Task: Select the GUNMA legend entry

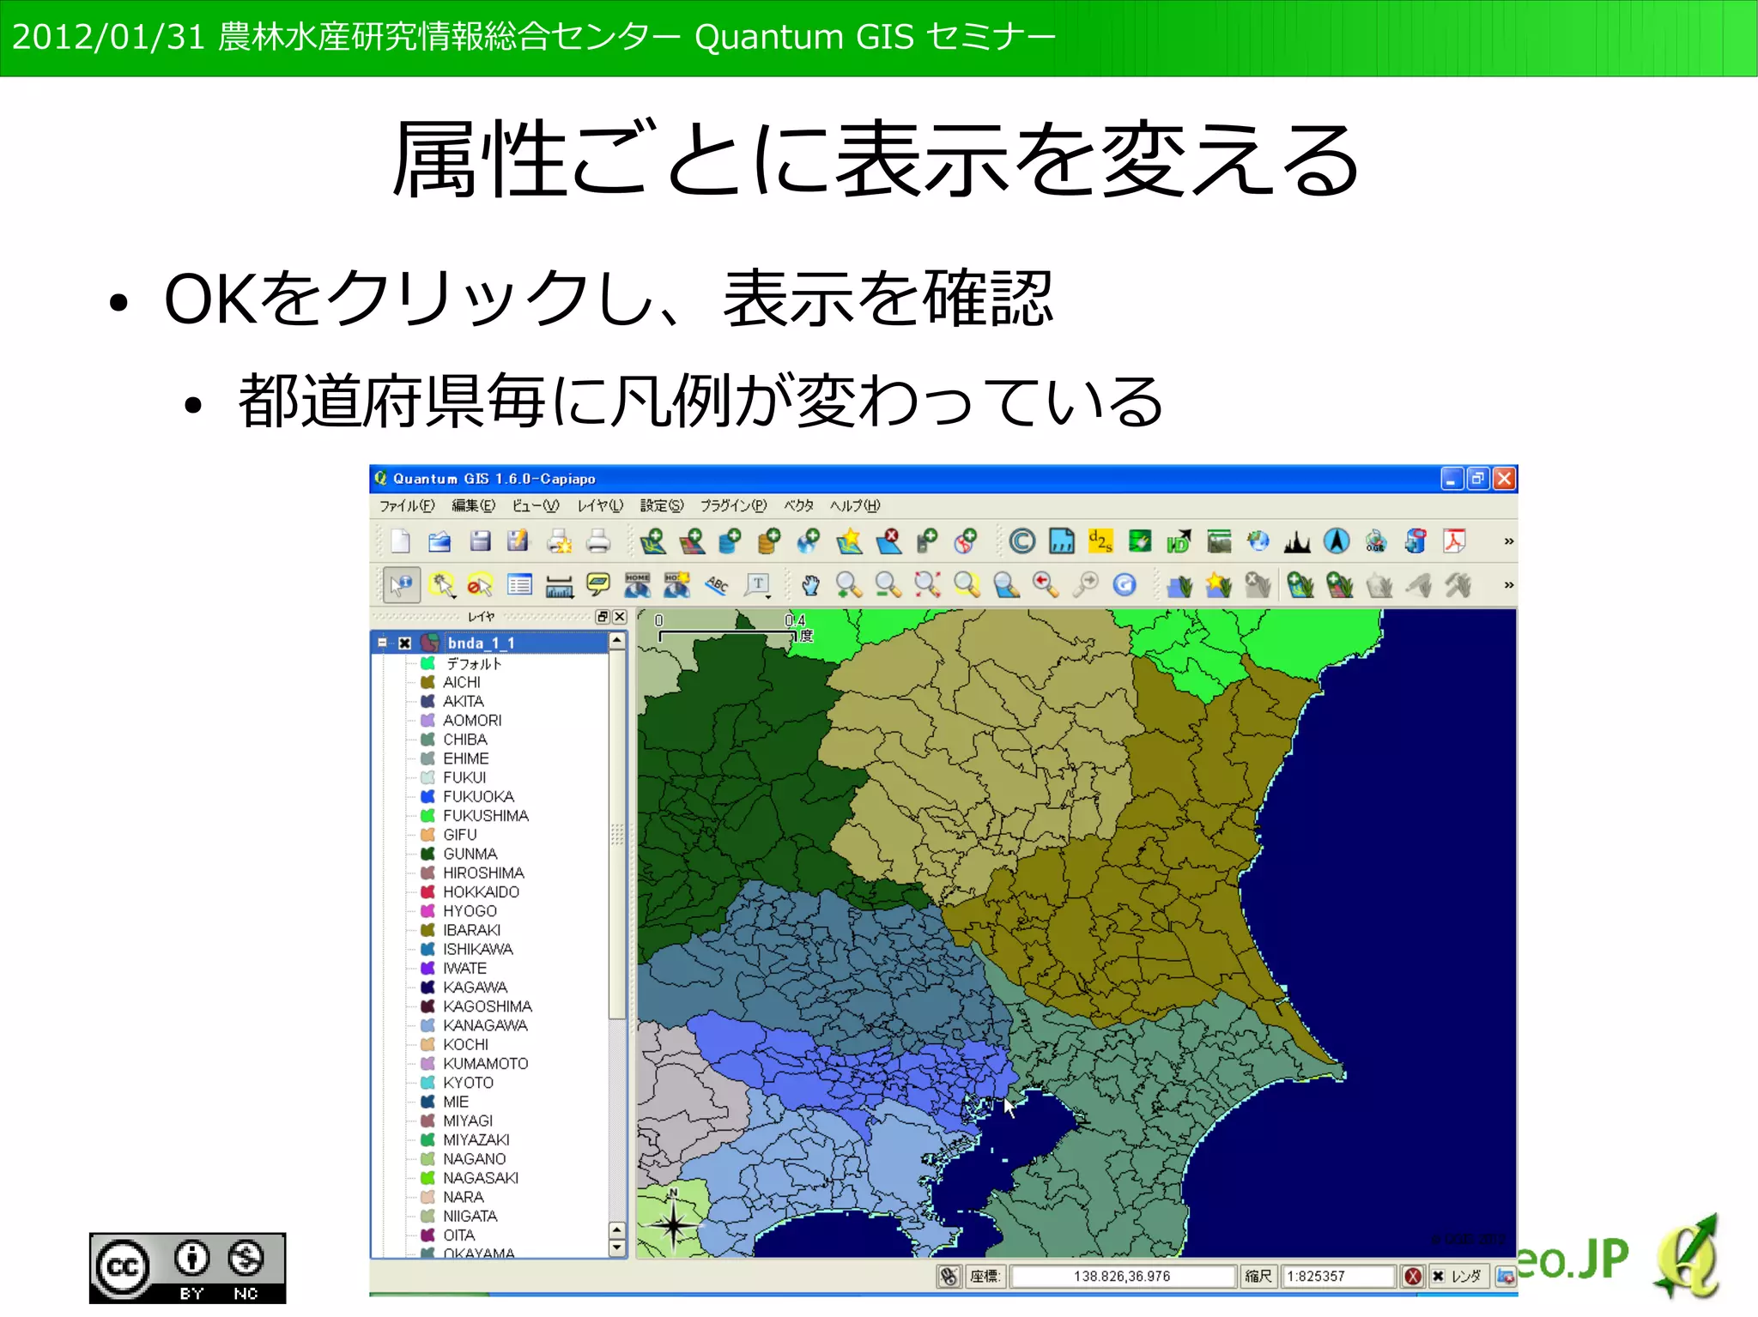Action: click(470, 854)
